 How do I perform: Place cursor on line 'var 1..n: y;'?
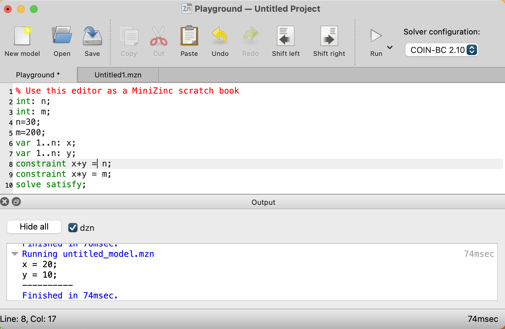46,153
